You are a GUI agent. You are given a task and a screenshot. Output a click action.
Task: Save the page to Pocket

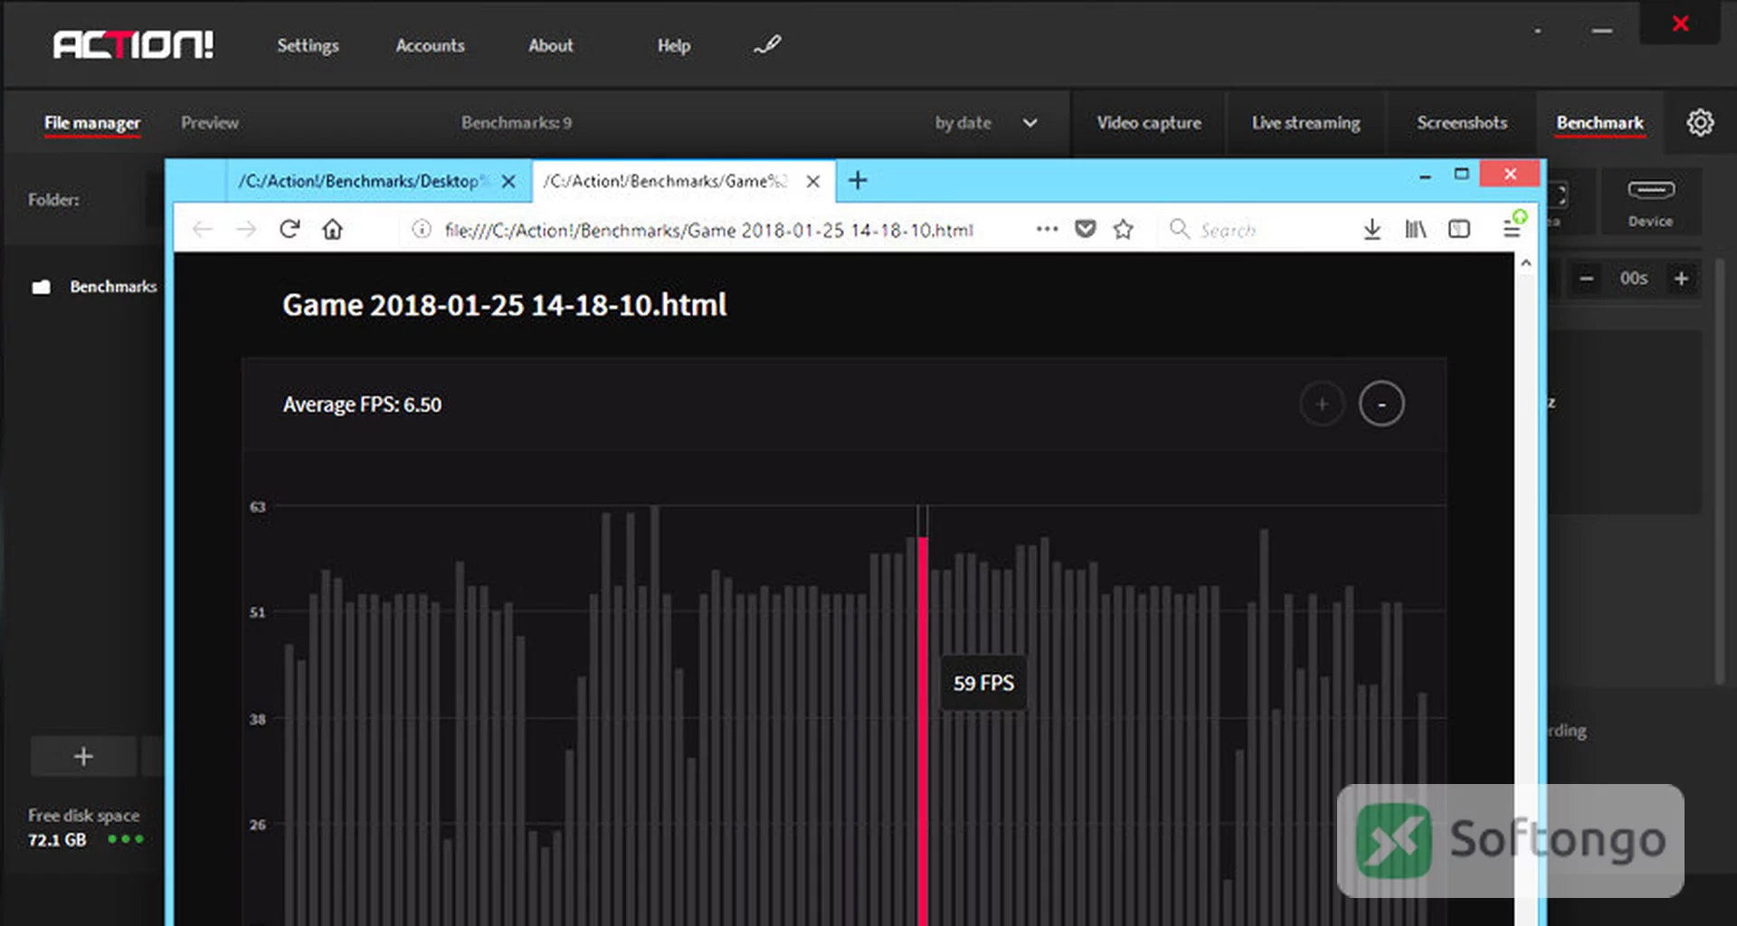coord(1086,229)
